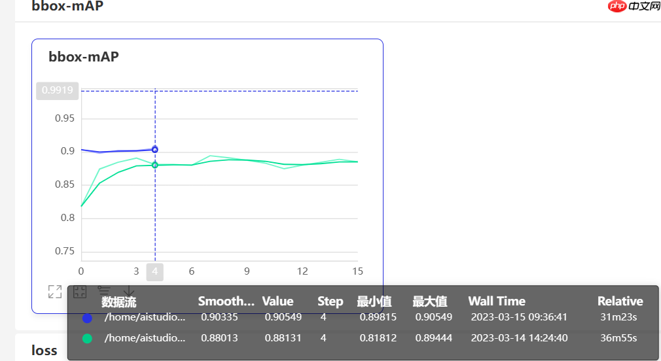Click the Value cell 0.88131
Screen dimensions: 661x361
283,338
